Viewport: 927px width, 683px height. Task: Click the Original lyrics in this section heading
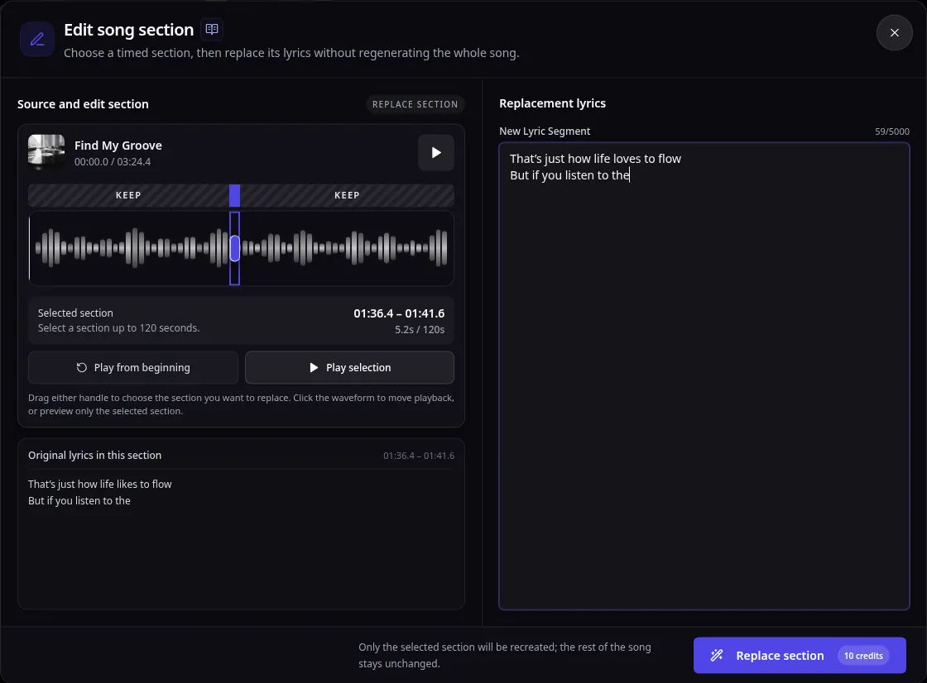point(94,455)
